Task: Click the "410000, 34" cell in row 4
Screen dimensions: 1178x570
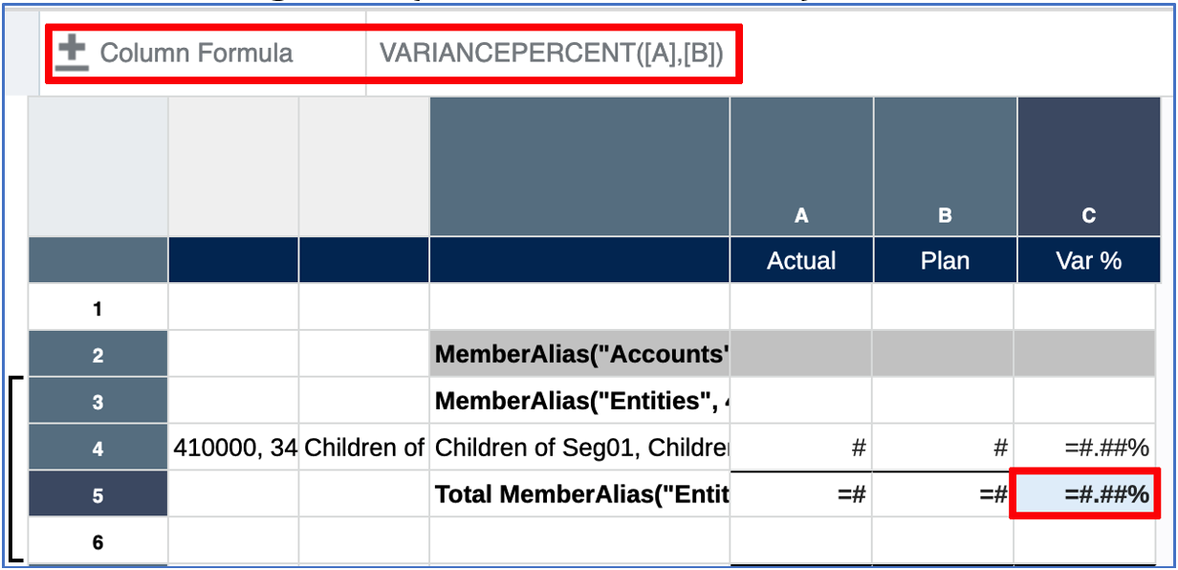Action: 233,448
